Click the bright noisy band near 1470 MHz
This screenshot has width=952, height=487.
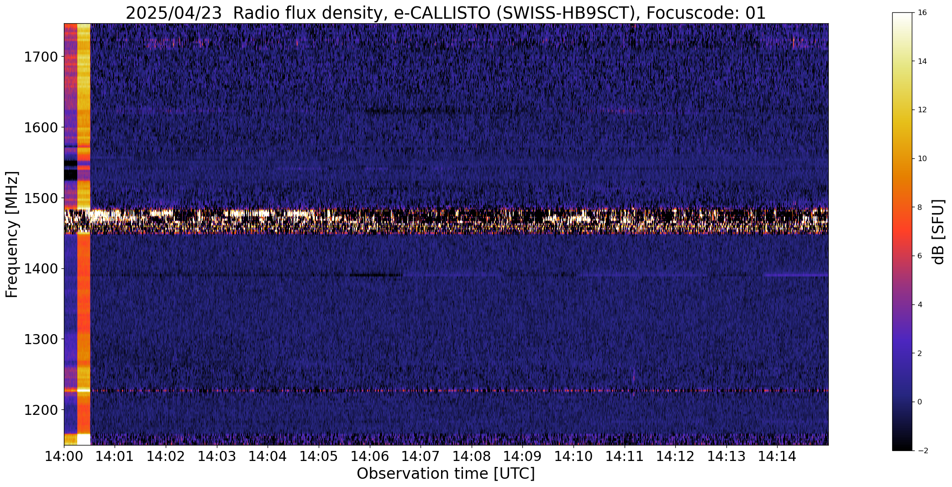pos(446,221)
